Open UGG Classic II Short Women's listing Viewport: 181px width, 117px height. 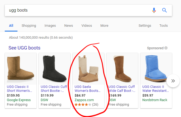(x=20, y=89)
